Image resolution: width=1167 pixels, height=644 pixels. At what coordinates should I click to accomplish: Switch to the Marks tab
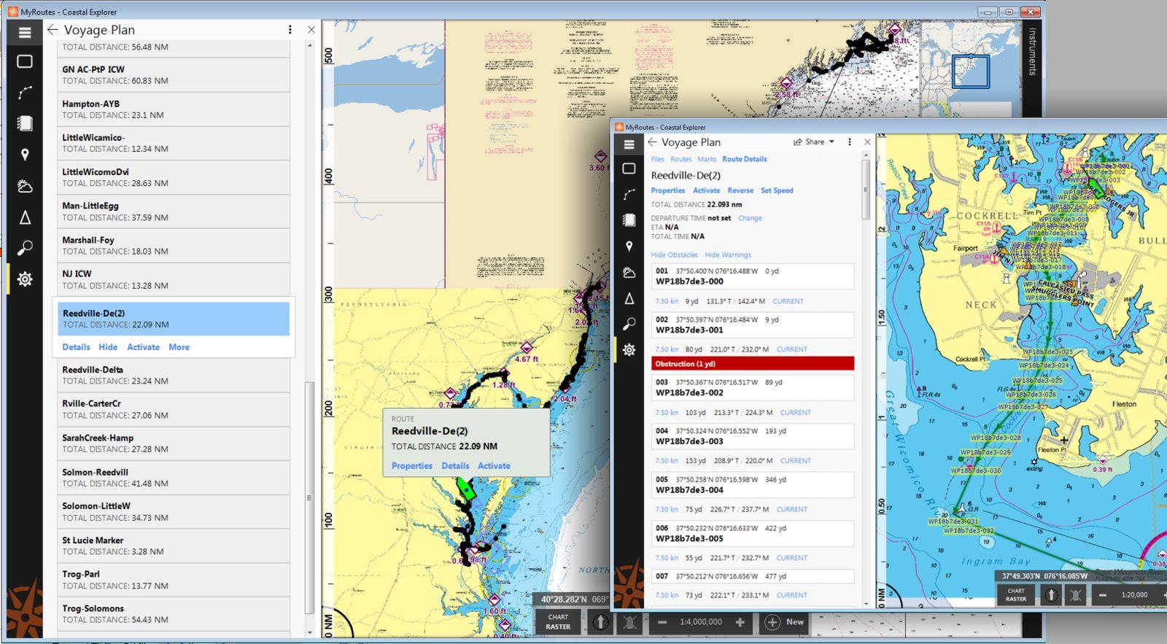point(706,159)
